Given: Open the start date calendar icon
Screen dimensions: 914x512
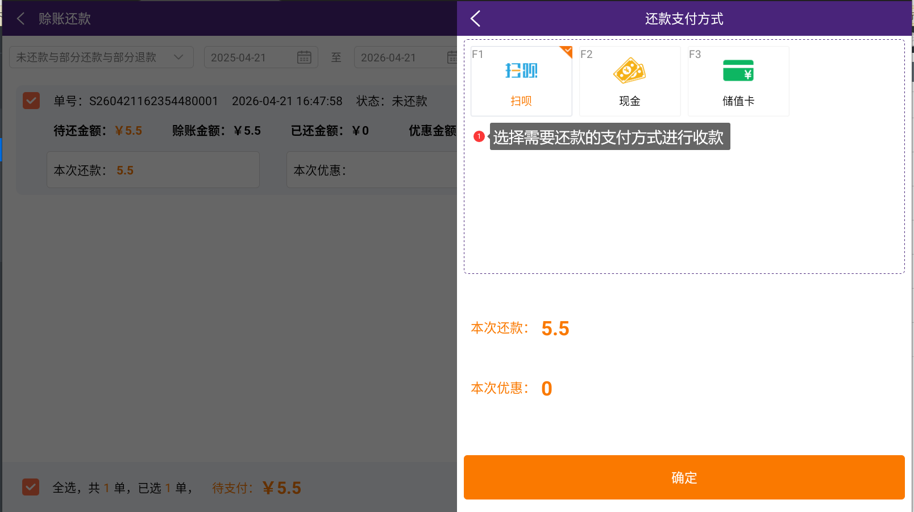Looking at the screenshot, I should point(304,57).
